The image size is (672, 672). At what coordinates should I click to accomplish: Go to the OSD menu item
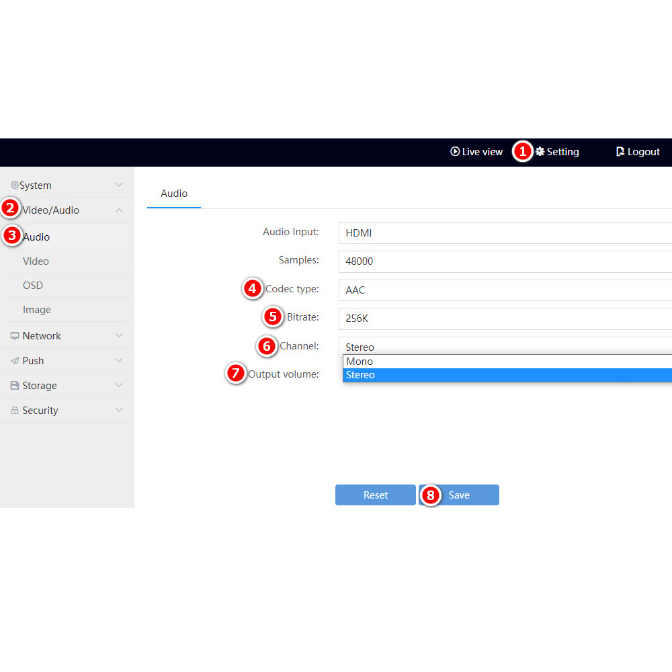(x=33, y=286)
